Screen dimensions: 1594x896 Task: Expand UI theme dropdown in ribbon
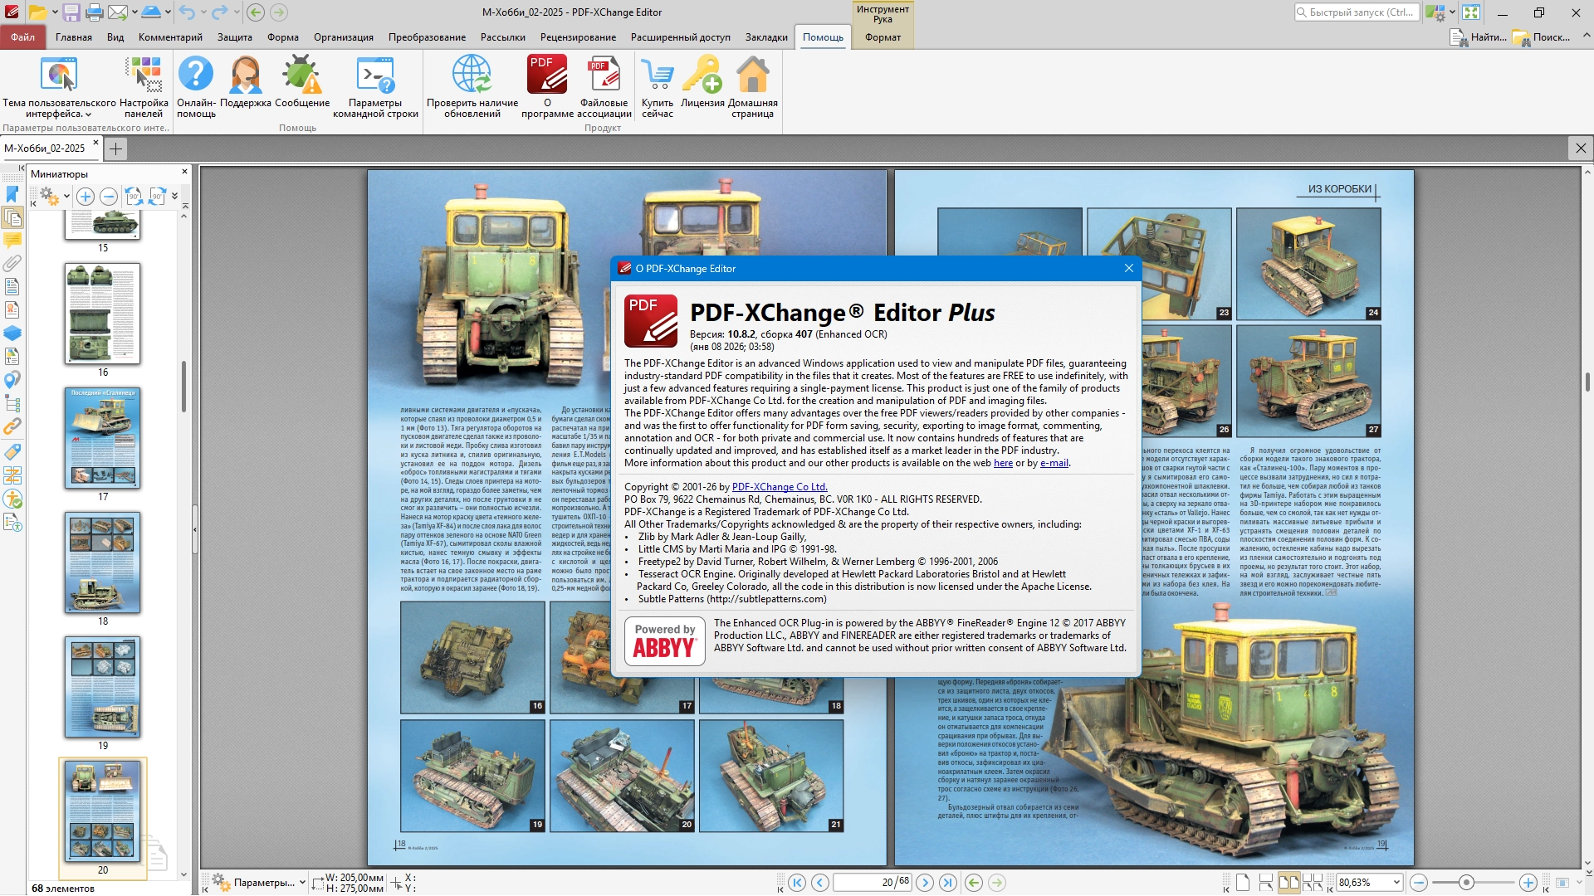[x=88, y=115]
